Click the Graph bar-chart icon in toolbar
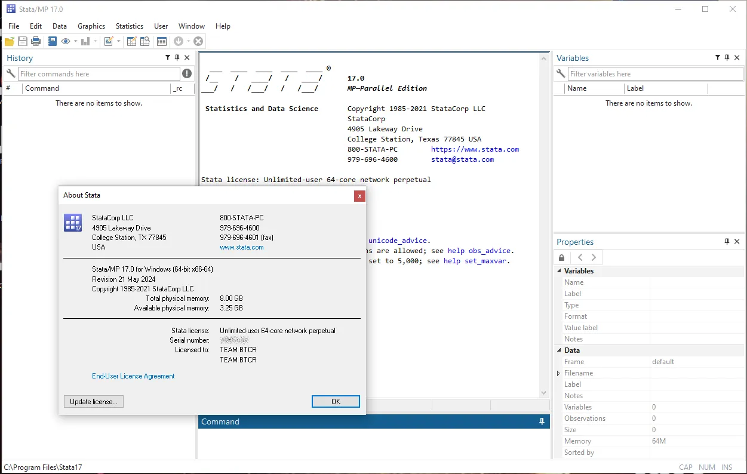 point(85,41)
